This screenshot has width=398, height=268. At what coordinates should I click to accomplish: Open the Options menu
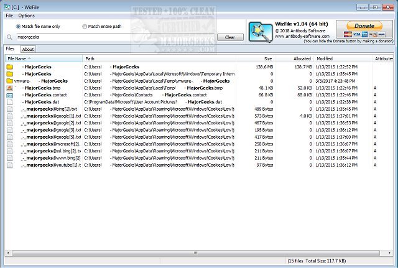pyautogui.click(x=26, y=16)
